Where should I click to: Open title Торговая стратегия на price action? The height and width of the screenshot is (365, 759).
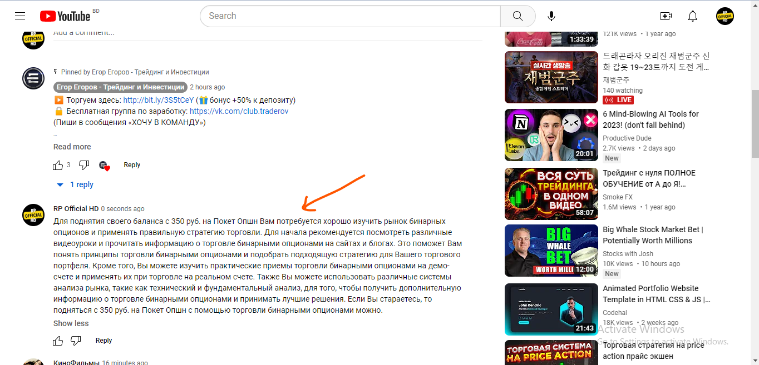(654, 351)
